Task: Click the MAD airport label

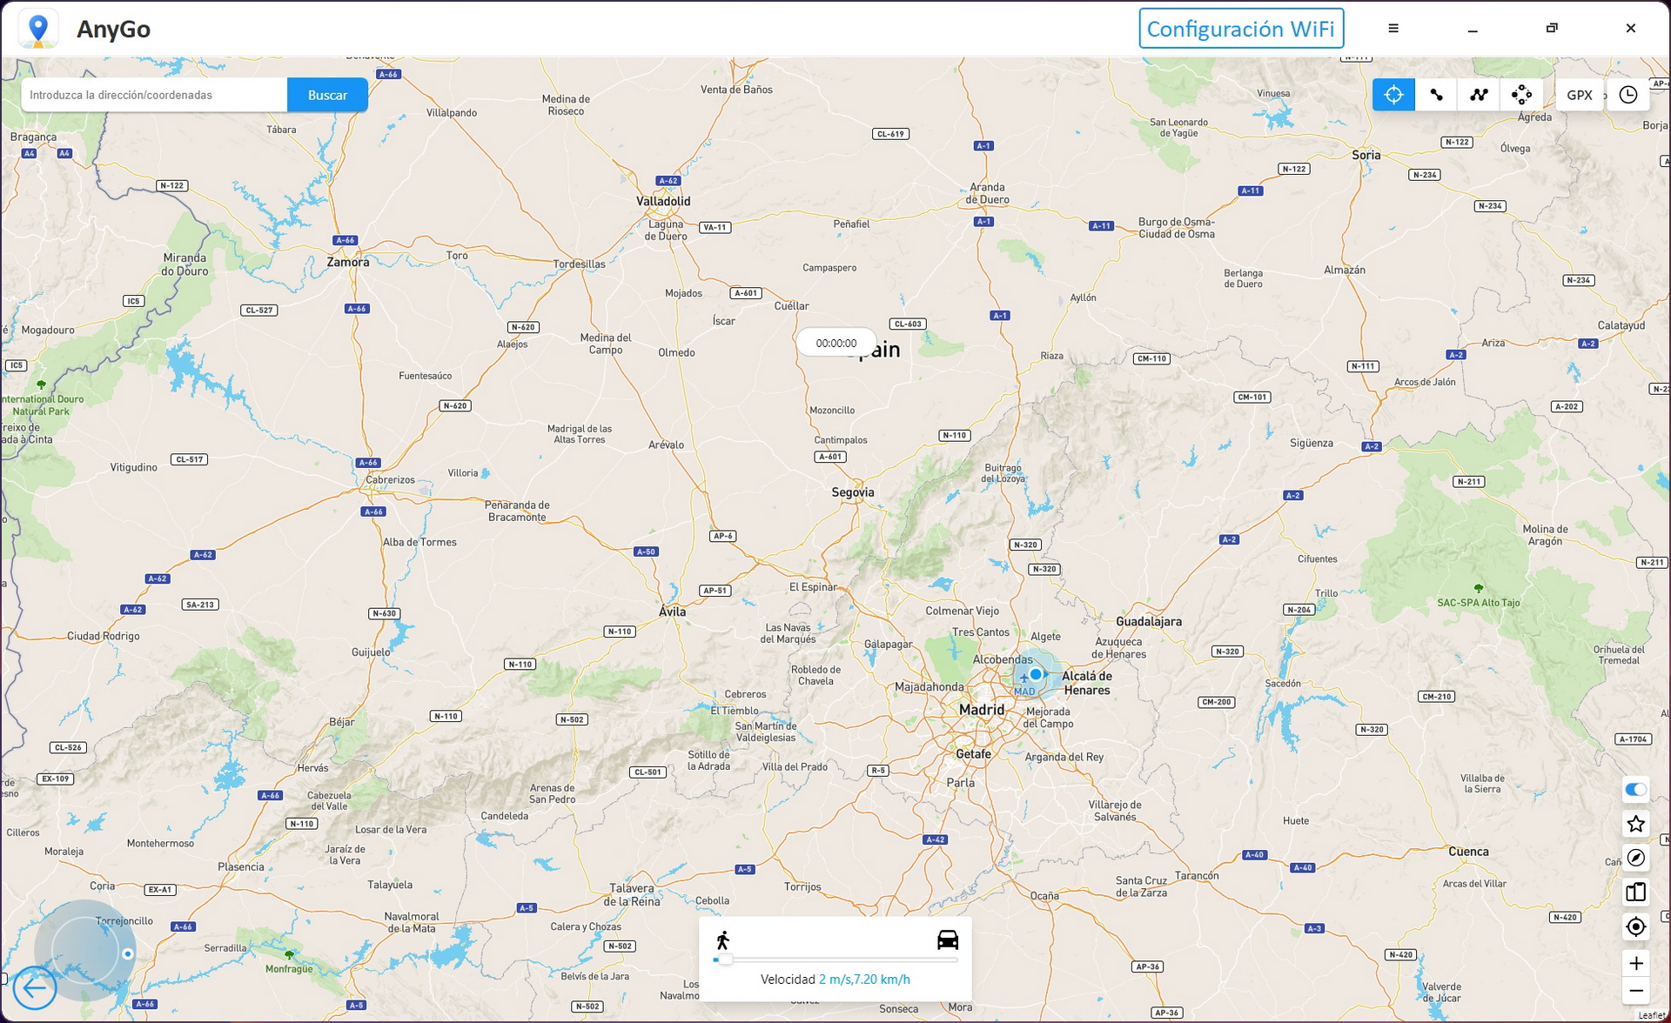Action: click(1024, 692)
